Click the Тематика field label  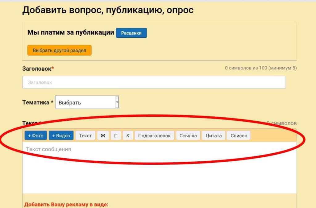36,102
